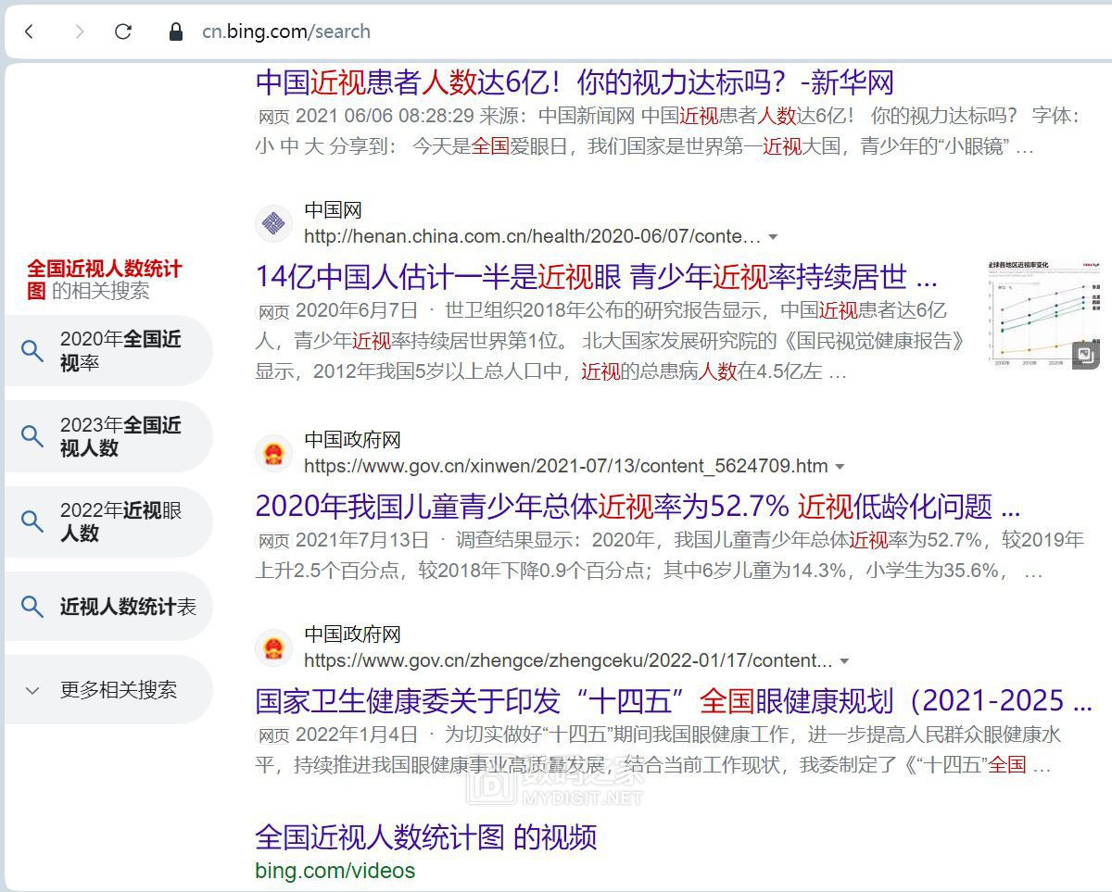This screenshot has width=1112, height=892.
Task: Open the result 14亿中国人估计一半是近视眼
Action: pos(596,276)
